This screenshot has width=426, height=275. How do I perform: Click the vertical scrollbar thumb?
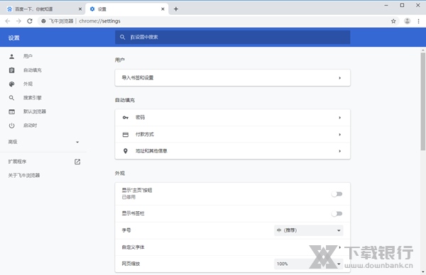pos(422,101)
